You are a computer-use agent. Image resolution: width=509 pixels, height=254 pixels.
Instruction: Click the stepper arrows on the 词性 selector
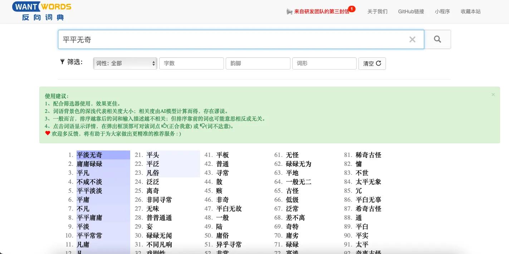point(153,63)
